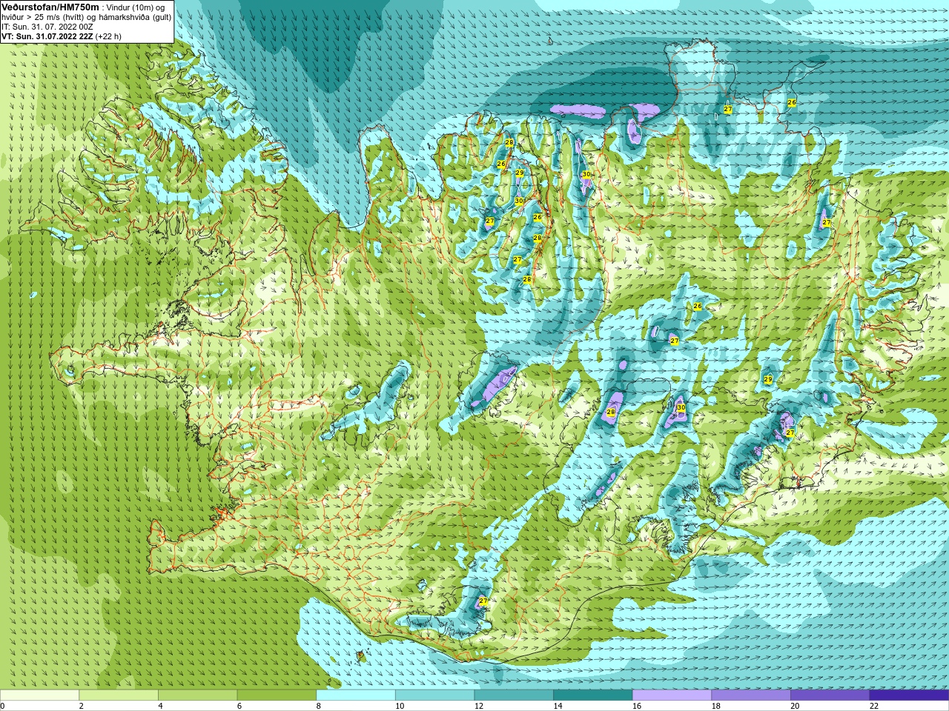Click the Veðurstofan/HM750m title text
The image size is (949, 711).
(x=50, y=7)
